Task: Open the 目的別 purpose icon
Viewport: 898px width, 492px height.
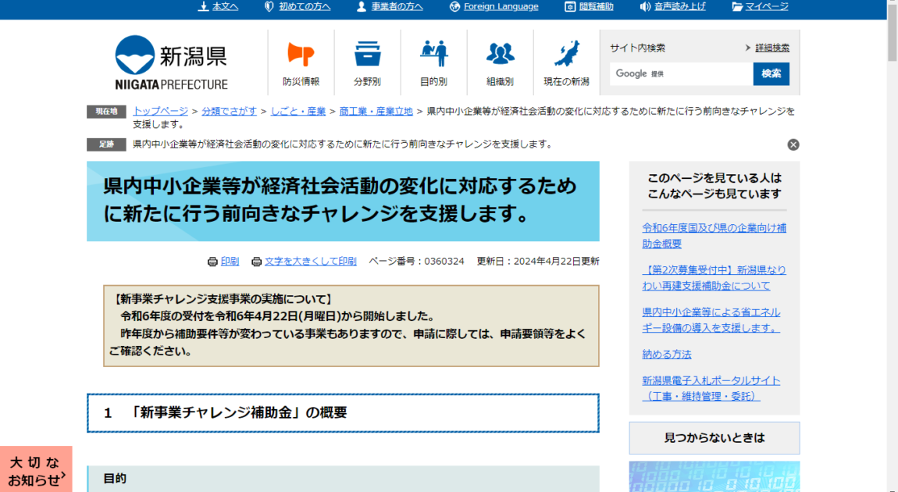Action: tap(434, 53)
